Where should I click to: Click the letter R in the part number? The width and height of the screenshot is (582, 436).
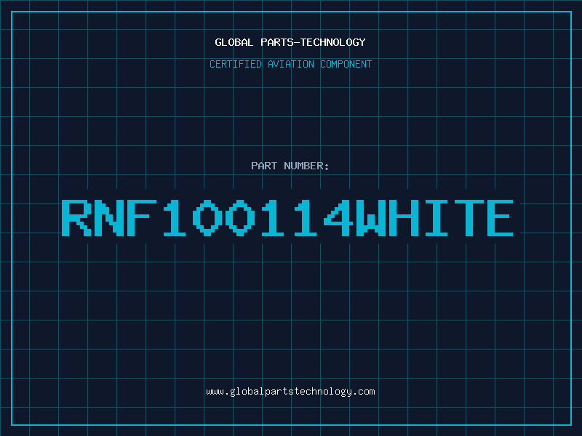tap(76, 218)
